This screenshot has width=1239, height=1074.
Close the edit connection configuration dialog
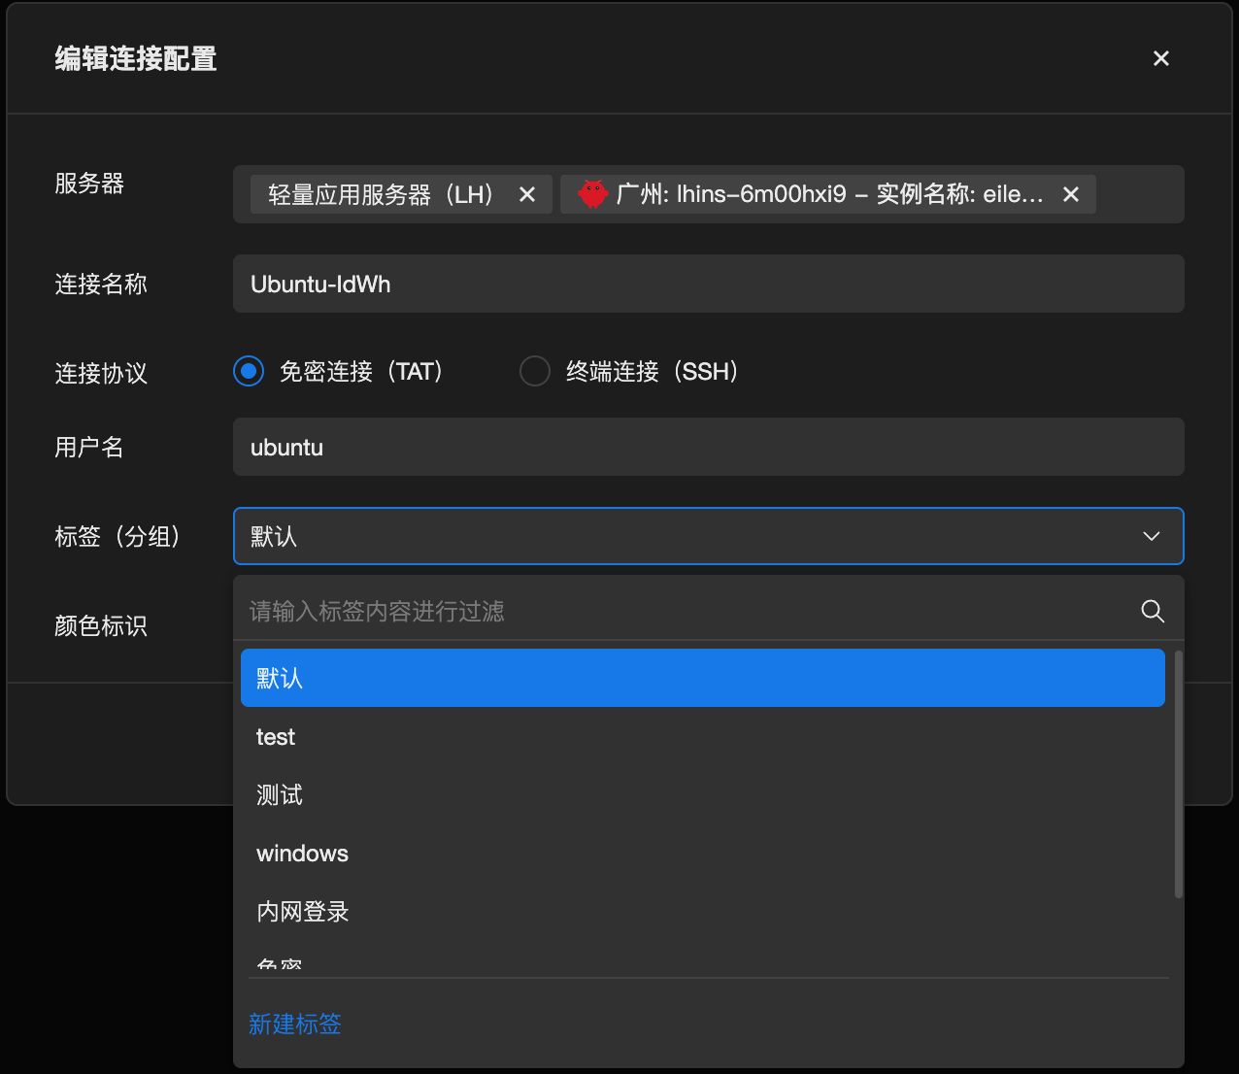pos(1160,58)
